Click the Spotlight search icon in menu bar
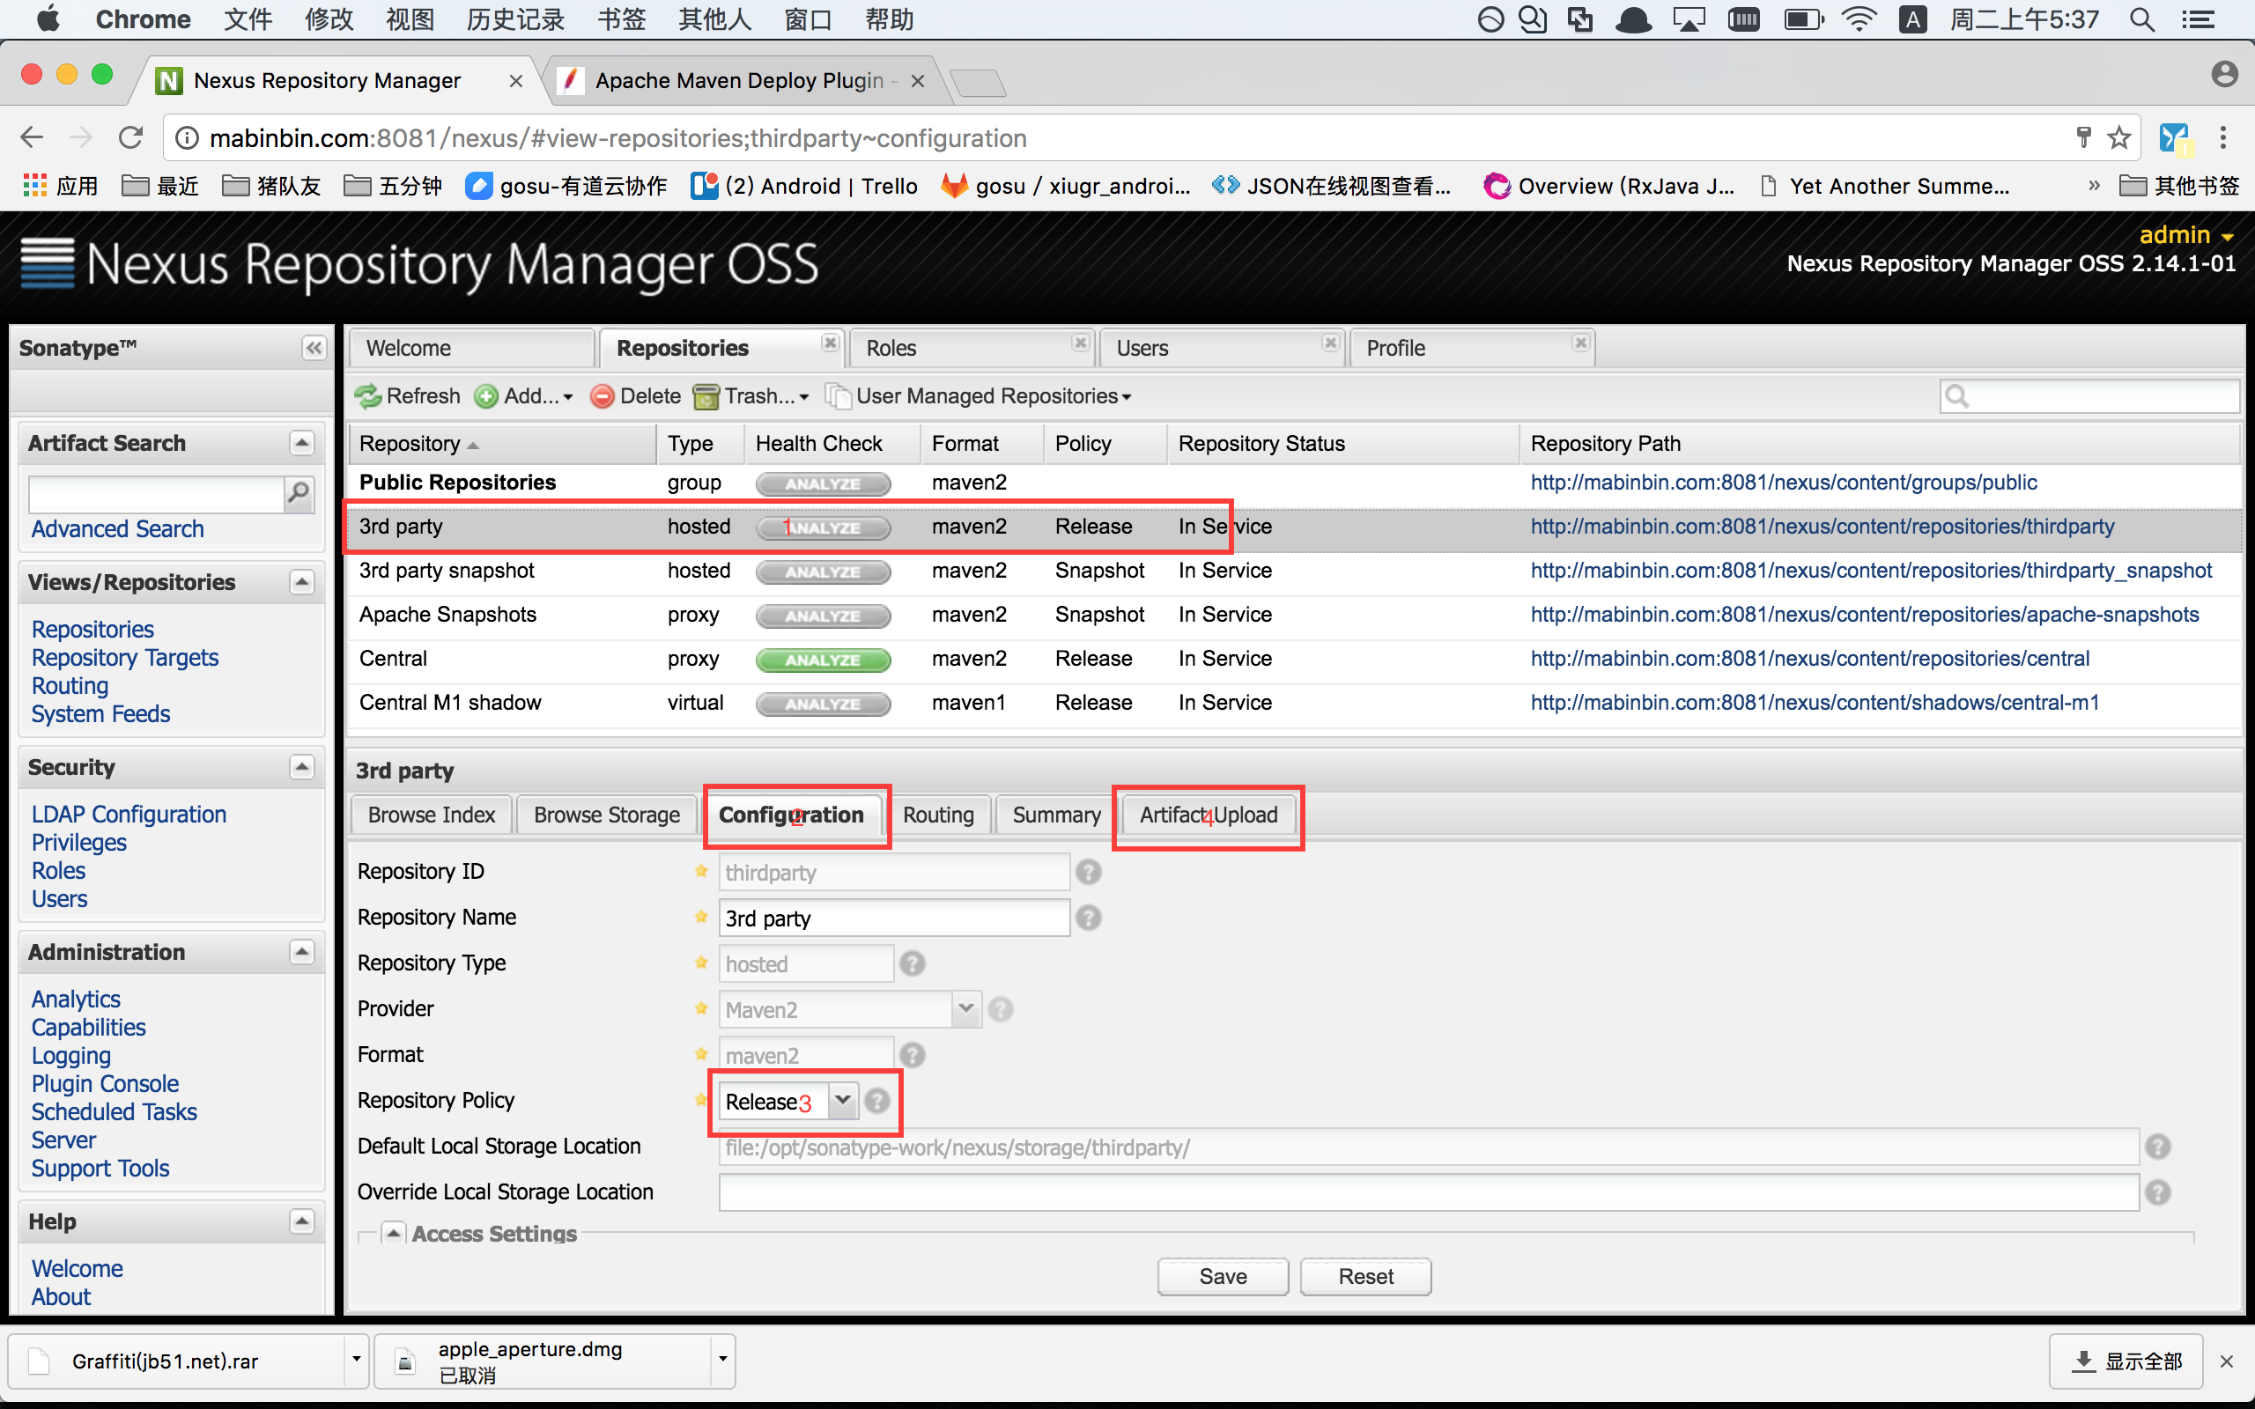 2141,19
